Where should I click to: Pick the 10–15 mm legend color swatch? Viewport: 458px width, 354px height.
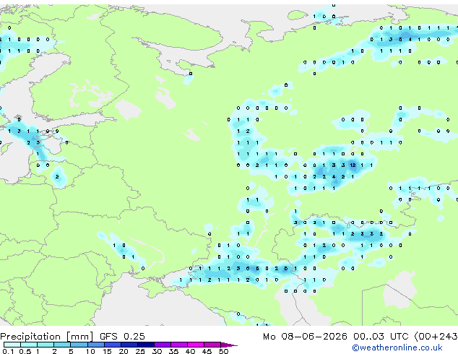coord(96,345)
